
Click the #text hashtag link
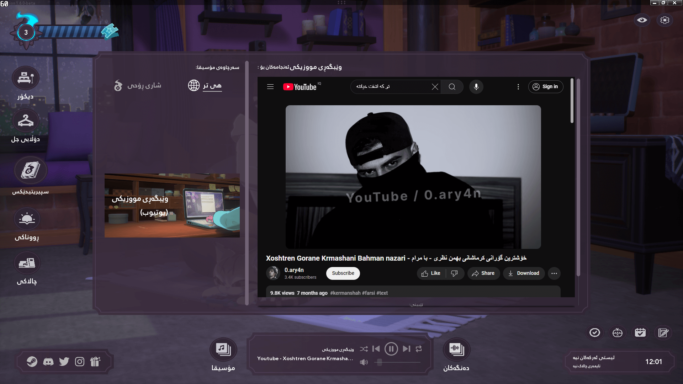[x=382, y=293]
